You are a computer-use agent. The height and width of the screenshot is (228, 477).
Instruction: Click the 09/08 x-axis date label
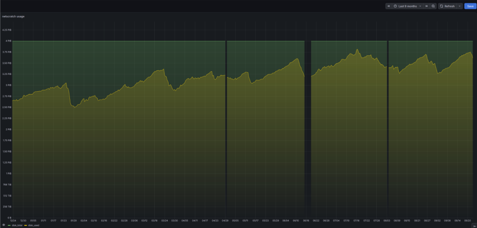coord(448,221)
